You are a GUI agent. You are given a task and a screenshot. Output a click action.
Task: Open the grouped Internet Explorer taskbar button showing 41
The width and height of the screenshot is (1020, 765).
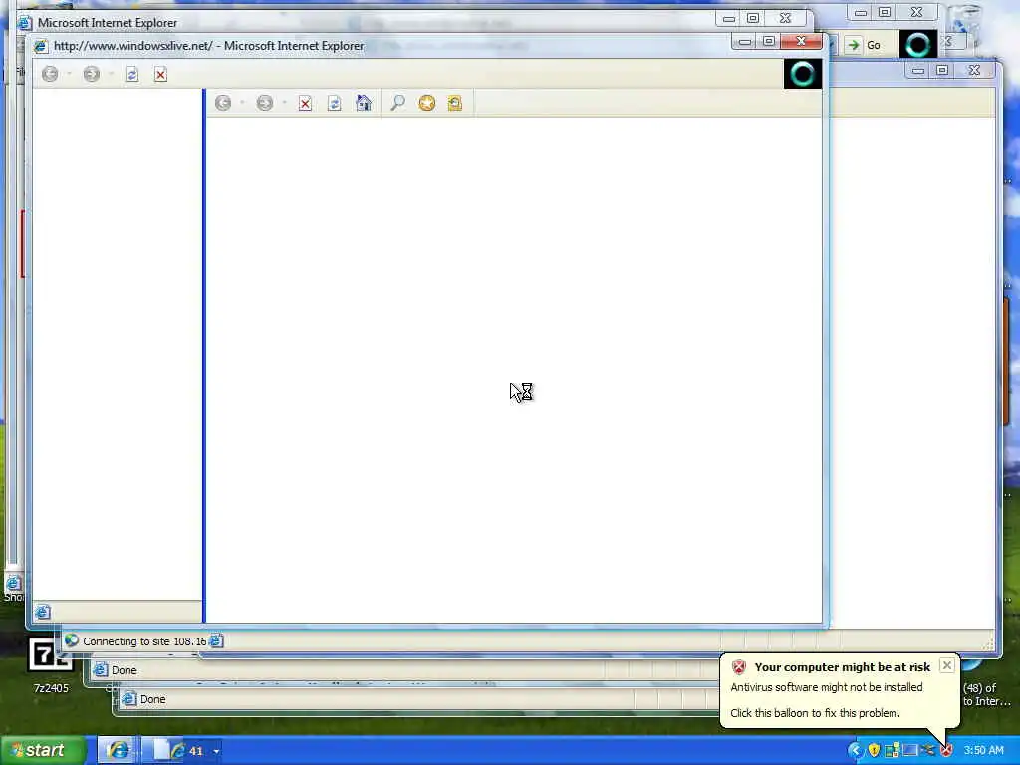coord(179,751)
